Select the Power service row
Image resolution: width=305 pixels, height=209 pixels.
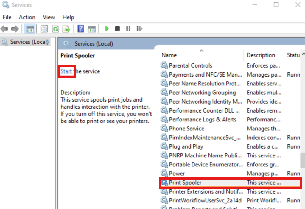tap(230, 173)
